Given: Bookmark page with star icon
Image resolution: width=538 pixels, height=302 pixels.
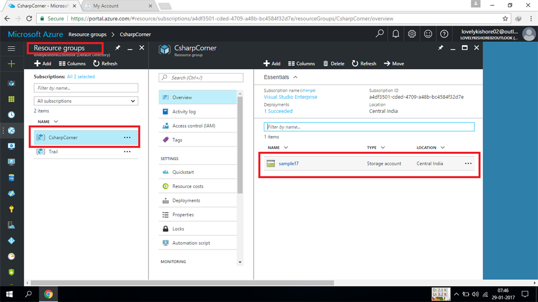Looking at the screenshot, I should (x=505, y=18).
